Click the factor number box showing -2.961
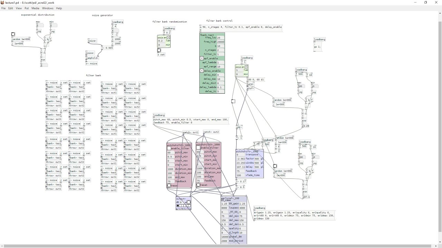Viewport: 442px width, 248px height. [x=240, y=159]
